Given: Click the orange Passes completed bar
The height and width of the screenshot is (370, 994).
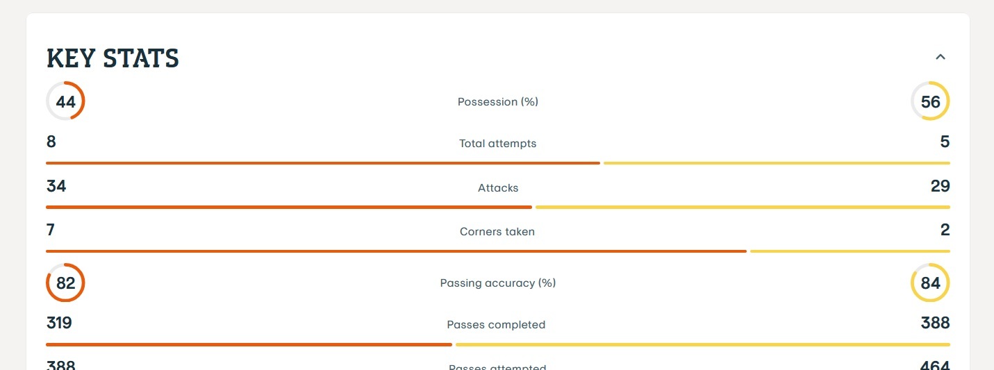Looking at the screenshot, I should (249, 344).
